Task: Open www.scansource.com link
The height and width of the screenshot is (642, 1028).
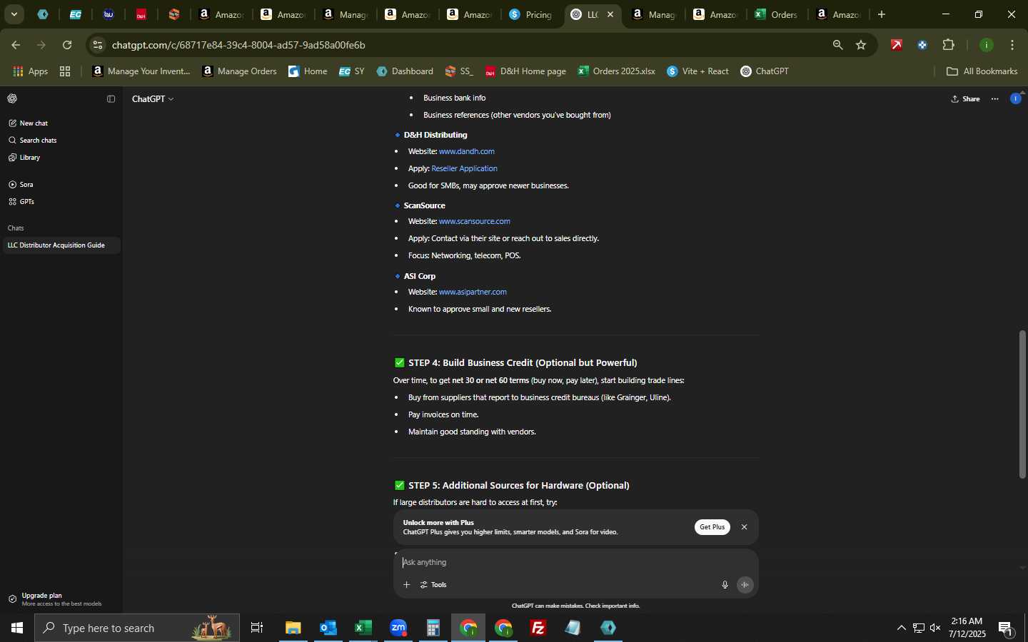Action: 475,221
